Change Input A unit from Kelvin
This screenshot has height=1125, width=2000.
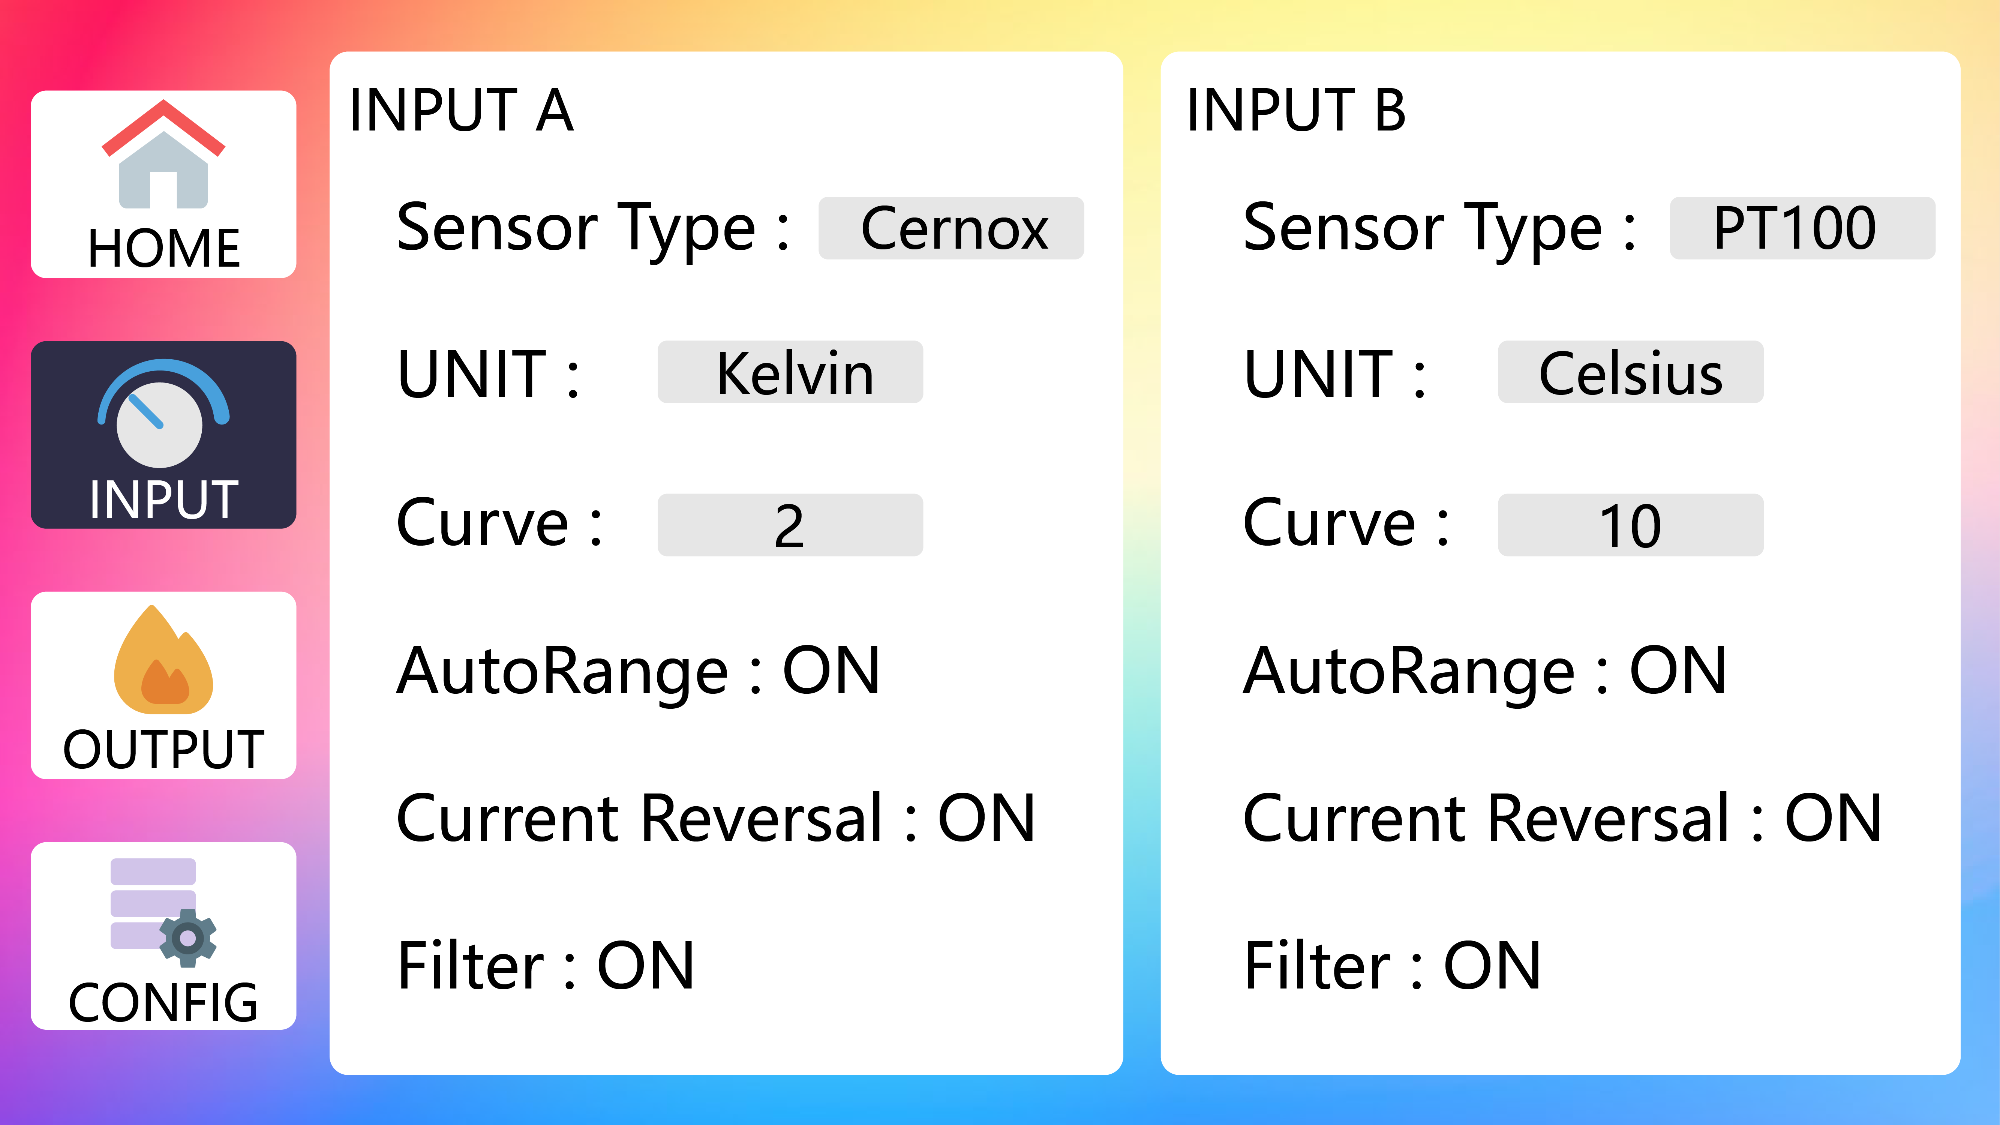click(790, 373)
